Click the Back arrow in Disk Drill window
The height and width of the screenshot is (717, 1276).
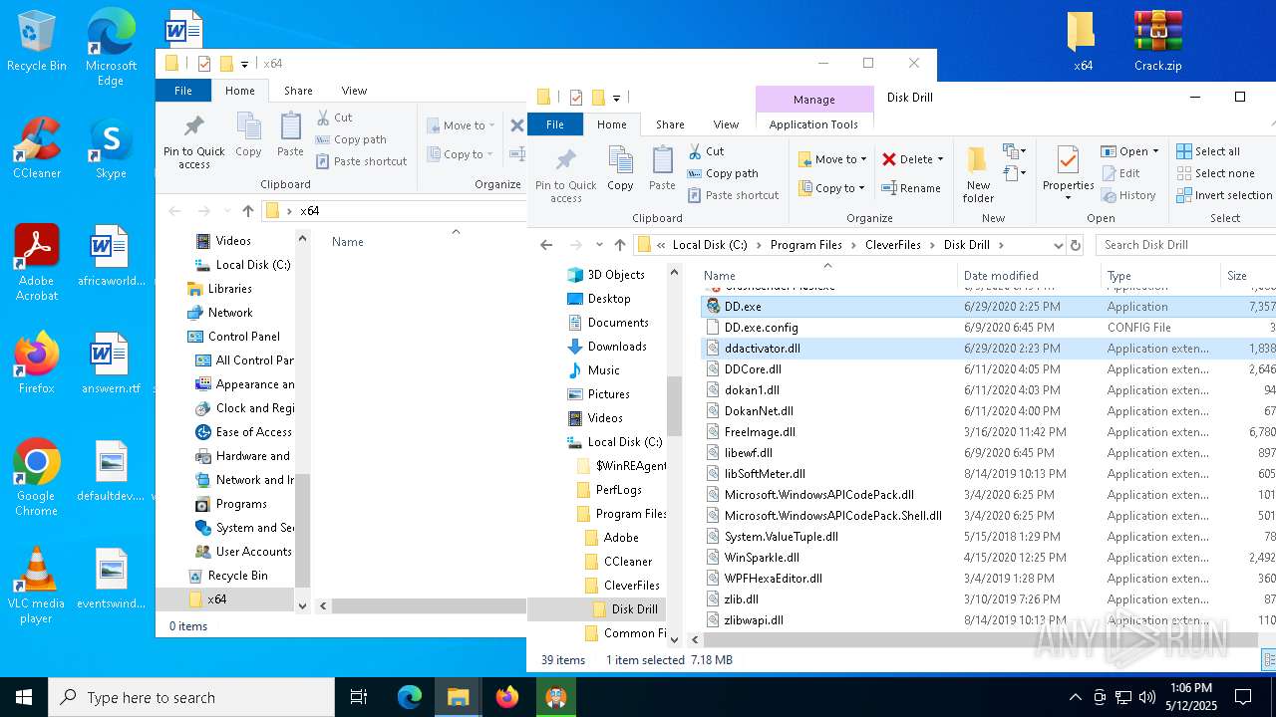click(x=546, y=245)
